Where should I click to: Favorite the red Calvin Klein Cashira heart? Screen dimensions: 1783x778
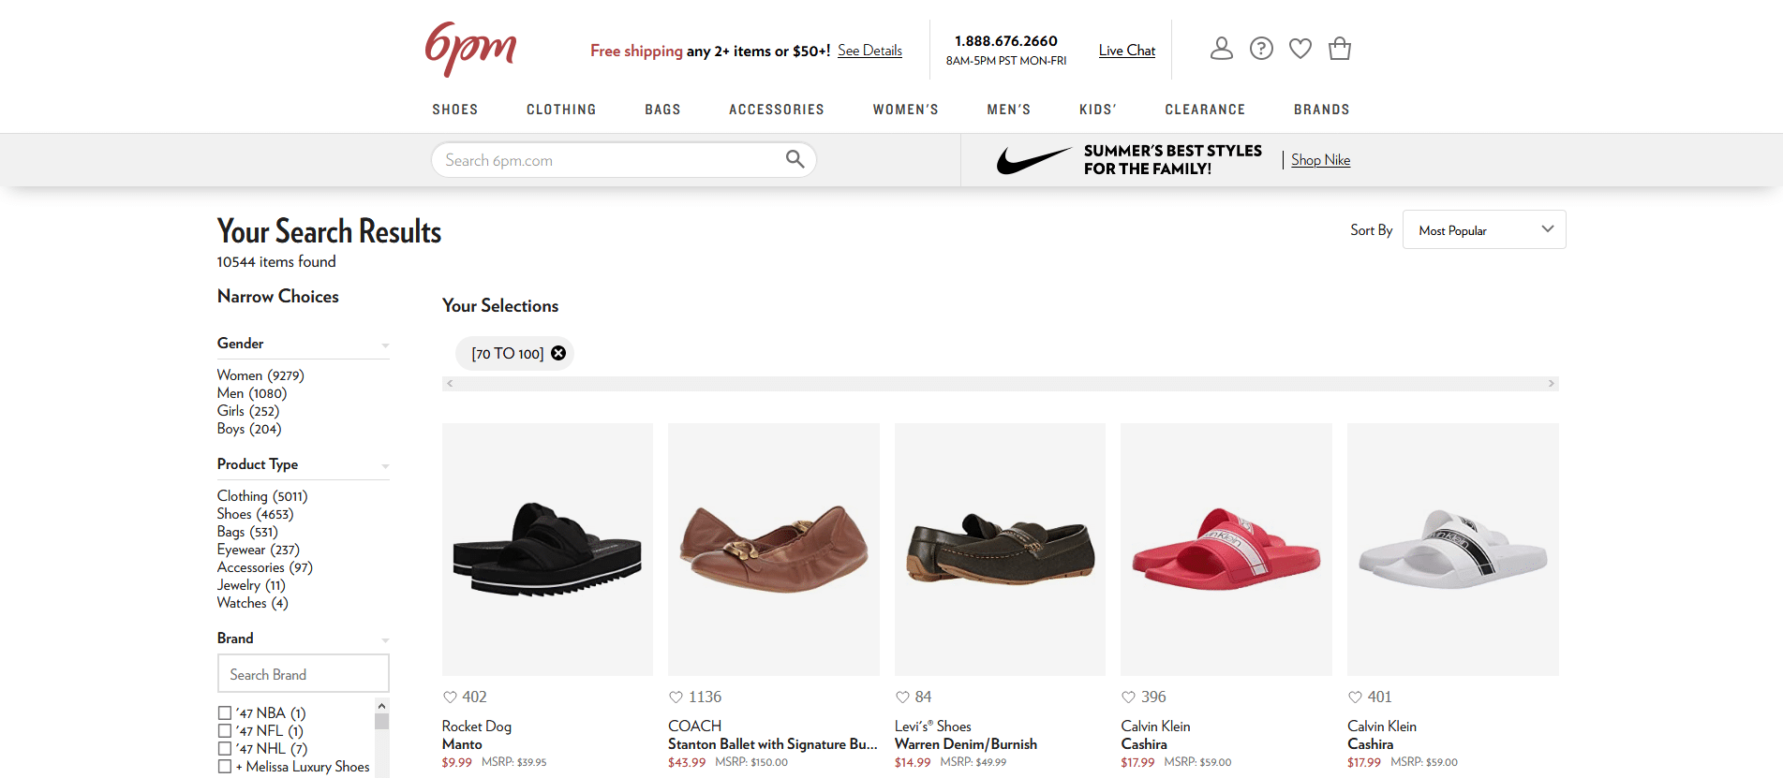(x=1128, y=697)
